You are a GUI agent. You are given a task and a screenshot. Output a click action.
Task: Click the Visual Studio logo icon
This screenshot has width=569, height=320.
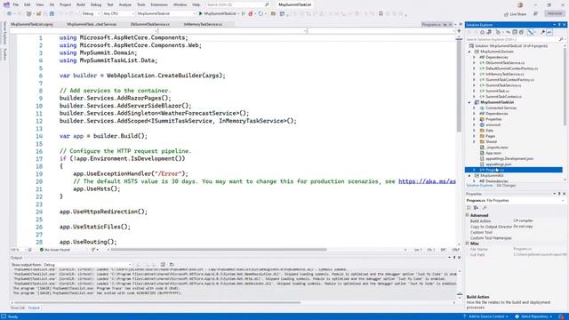point(6,4)
